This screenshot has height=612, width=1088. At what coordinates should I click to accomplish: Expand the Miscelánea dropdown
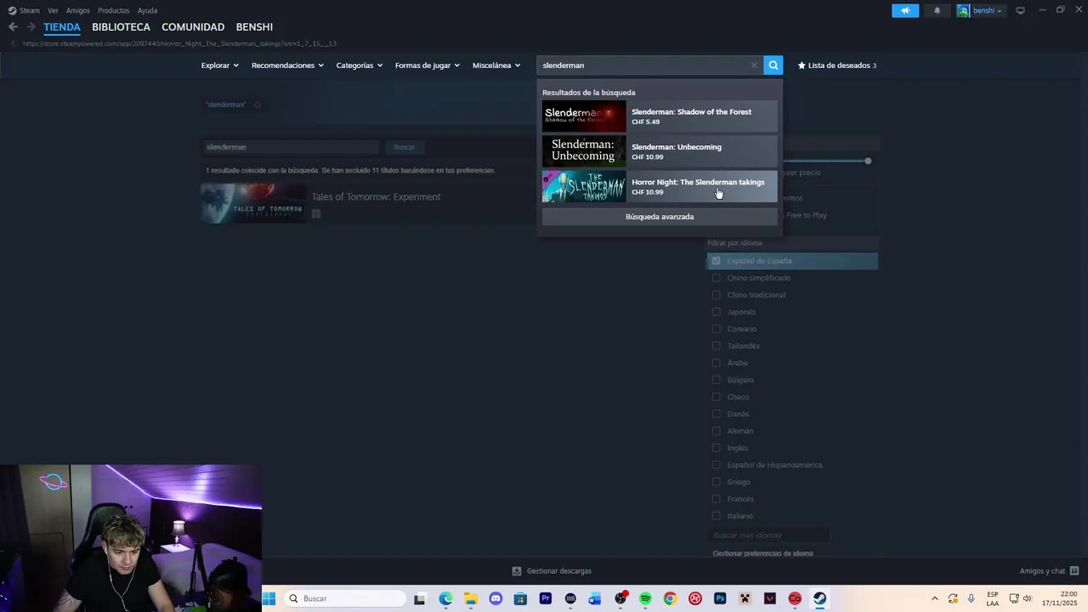(x=496, y=65)
